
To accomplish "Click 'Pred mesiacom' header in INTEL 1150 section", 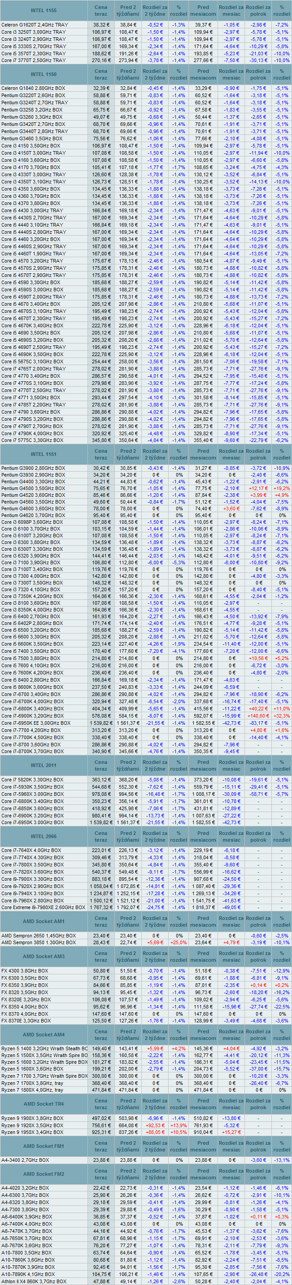I will (203, 74).
